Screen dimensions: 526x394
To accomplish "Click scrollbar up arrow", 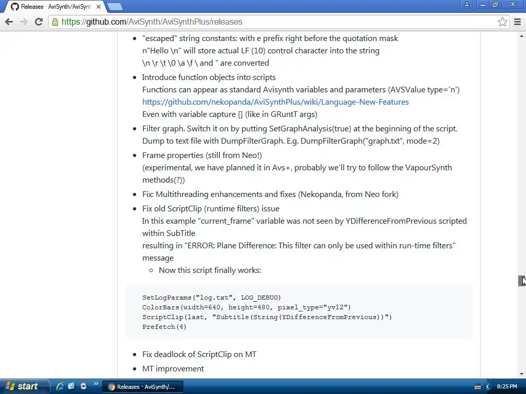I will pyautogui.click(x=522, y=35).
